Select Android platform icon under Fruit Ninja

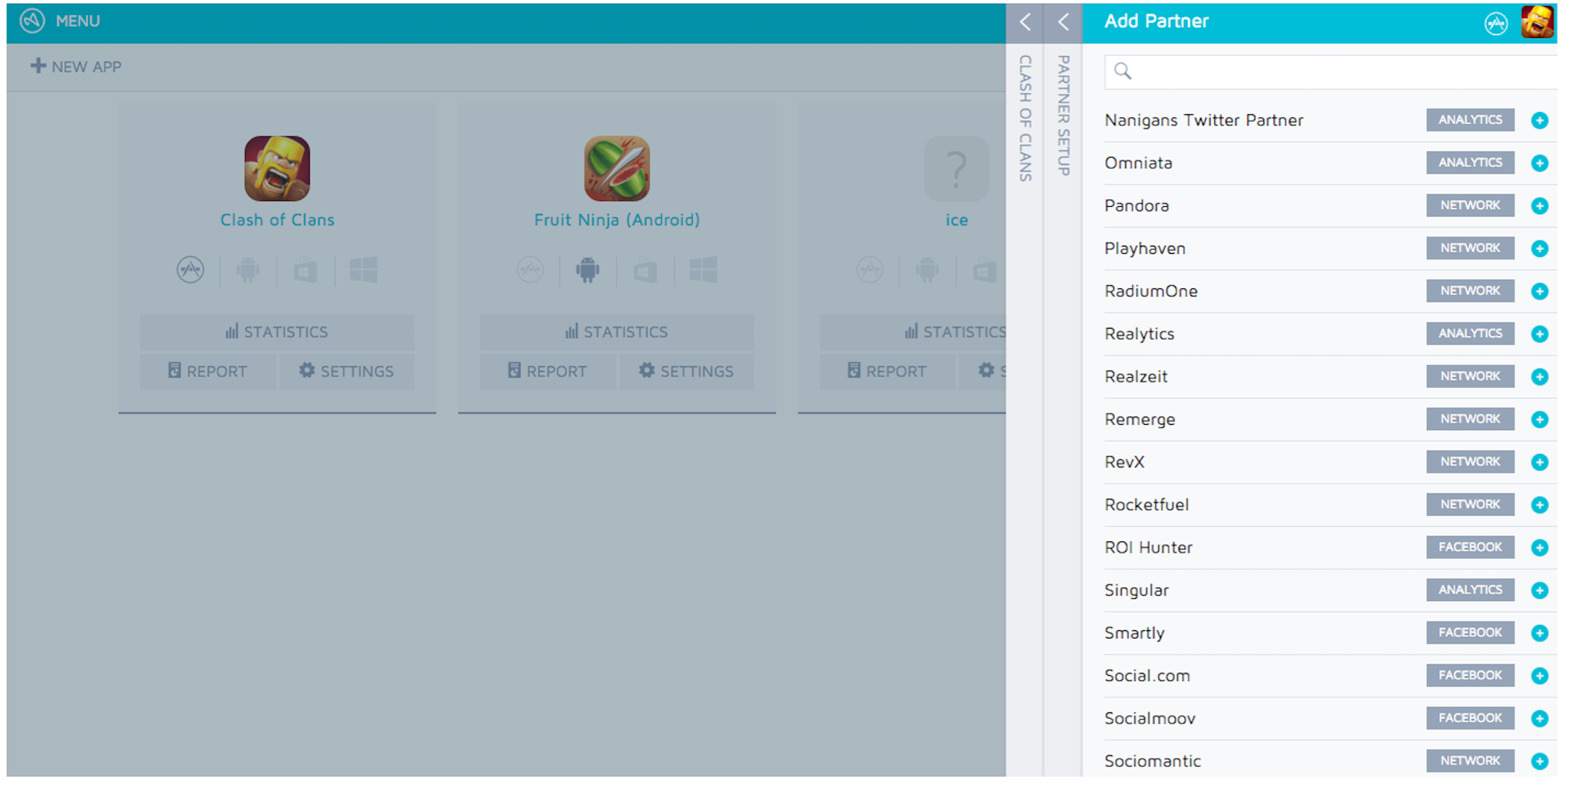(587, 270)
